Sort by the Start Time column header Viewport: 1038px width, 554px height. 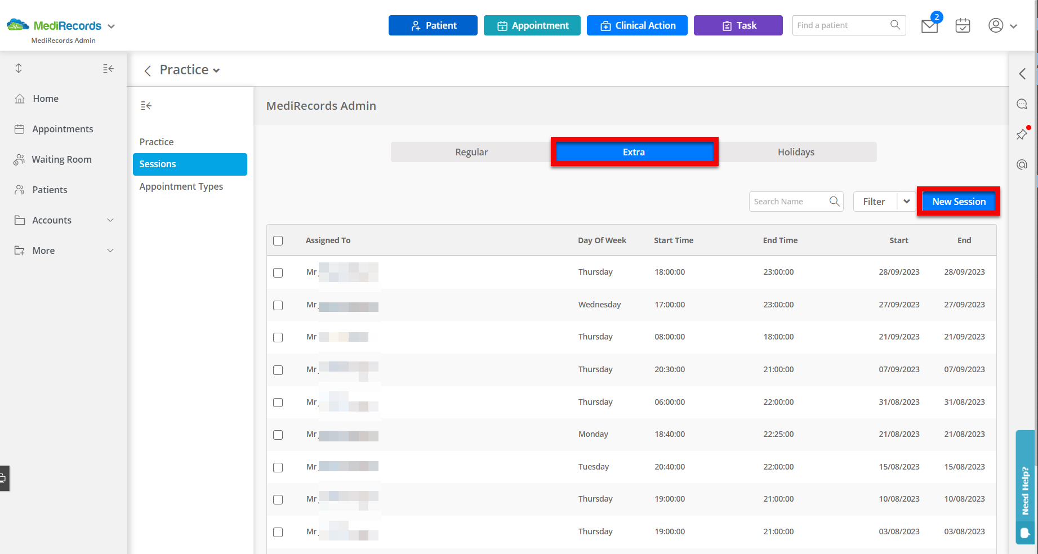[x=674, y=240]
